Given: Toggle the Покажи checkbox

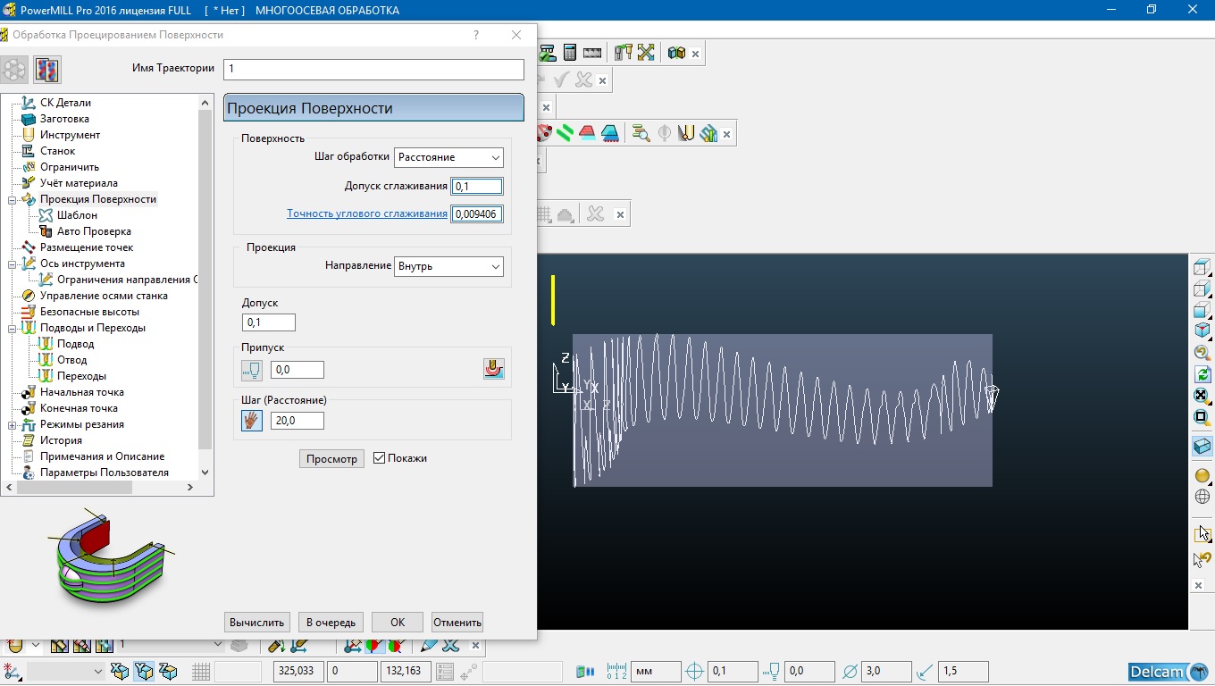Looking at the screenshot, I should pyautogui.click(x=380, y=458).
